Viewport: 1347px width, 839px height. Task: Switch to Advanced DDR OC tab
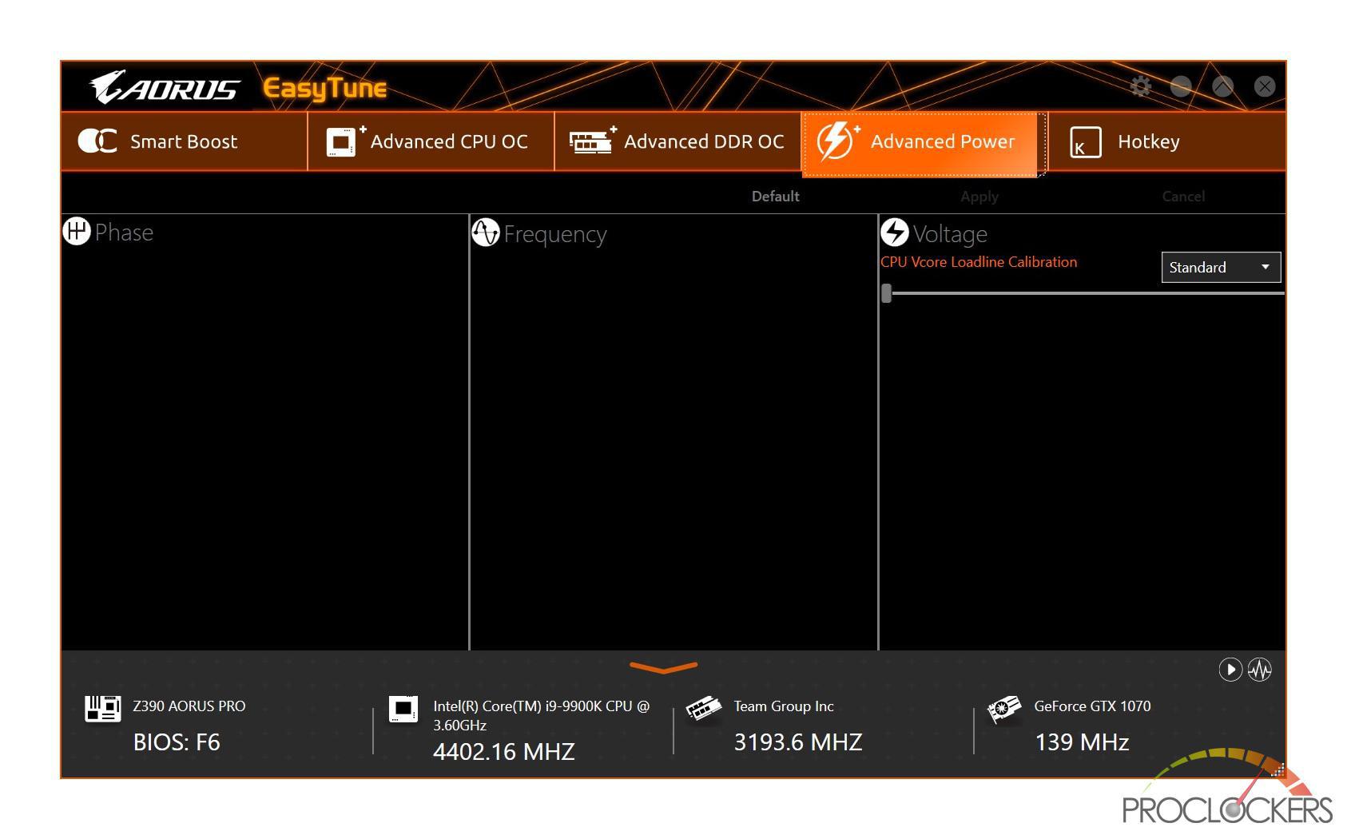tap(677, 141)
